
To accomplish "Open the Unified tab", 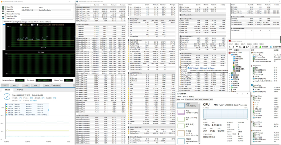I will tap(42, 22).
